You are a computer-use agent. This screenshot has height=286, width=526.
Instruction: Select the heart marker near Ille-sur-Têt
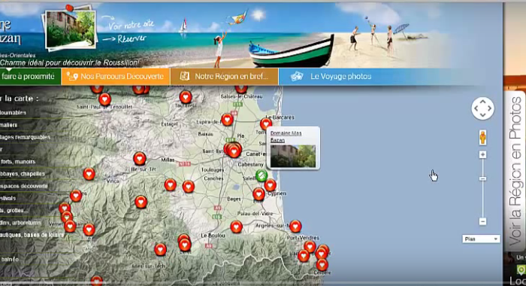click(140, 158)
